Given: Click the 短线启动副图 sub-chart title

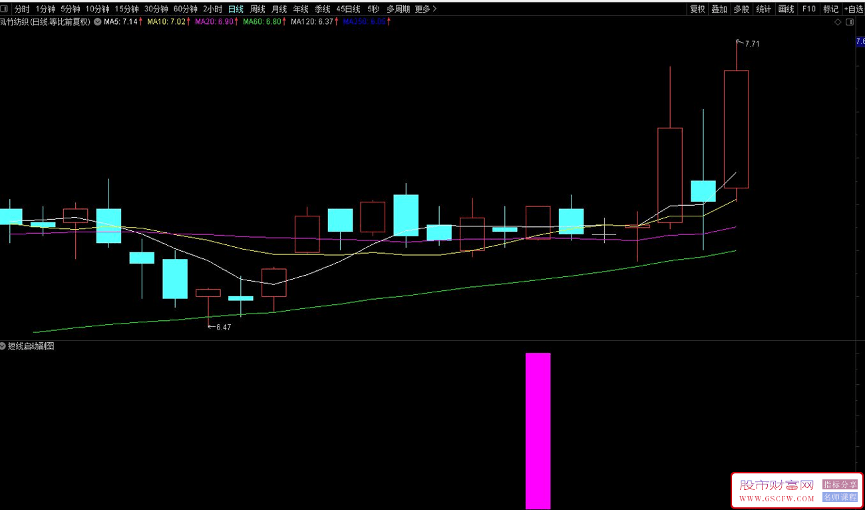Looking at the screenshot, I should coord(31,346).
